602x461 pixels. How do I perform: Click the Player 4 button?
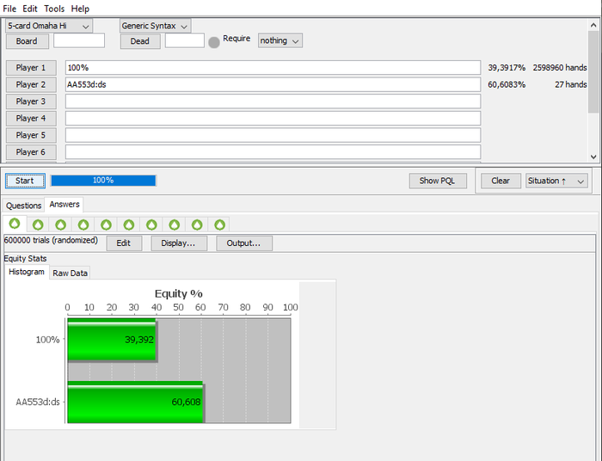pyautogui.click(x=31, y=119)
